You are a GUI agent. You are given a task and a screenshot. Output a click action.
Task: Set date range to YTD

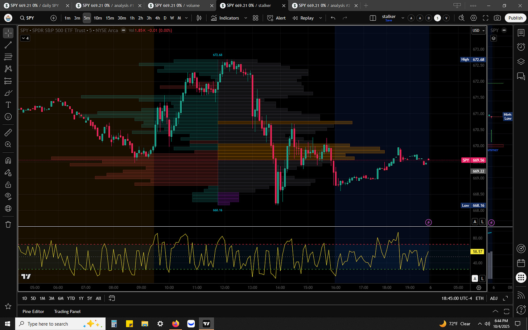(x=71, y=298)
